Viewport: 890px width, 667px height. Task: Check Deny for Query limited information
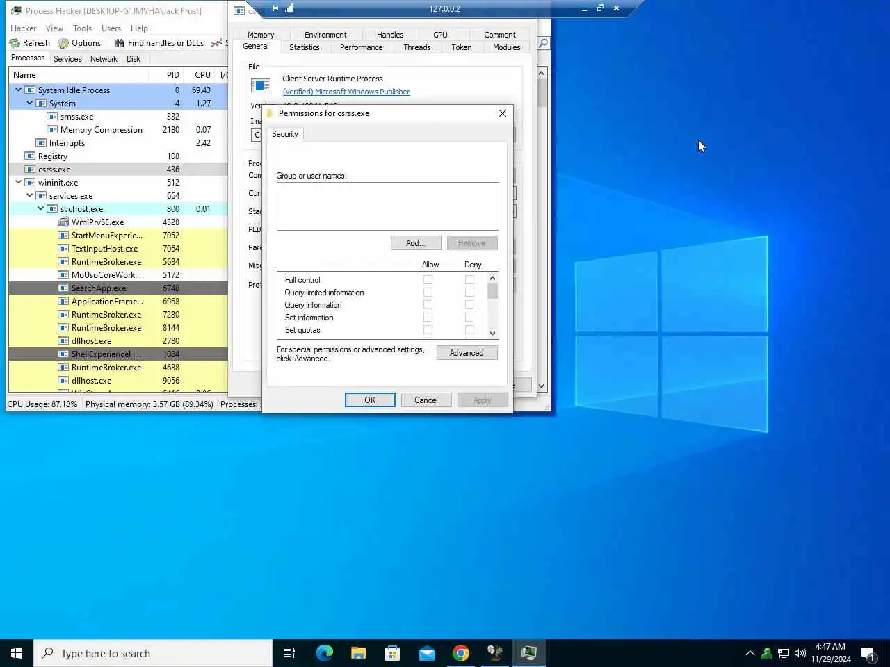click(469, 293)
